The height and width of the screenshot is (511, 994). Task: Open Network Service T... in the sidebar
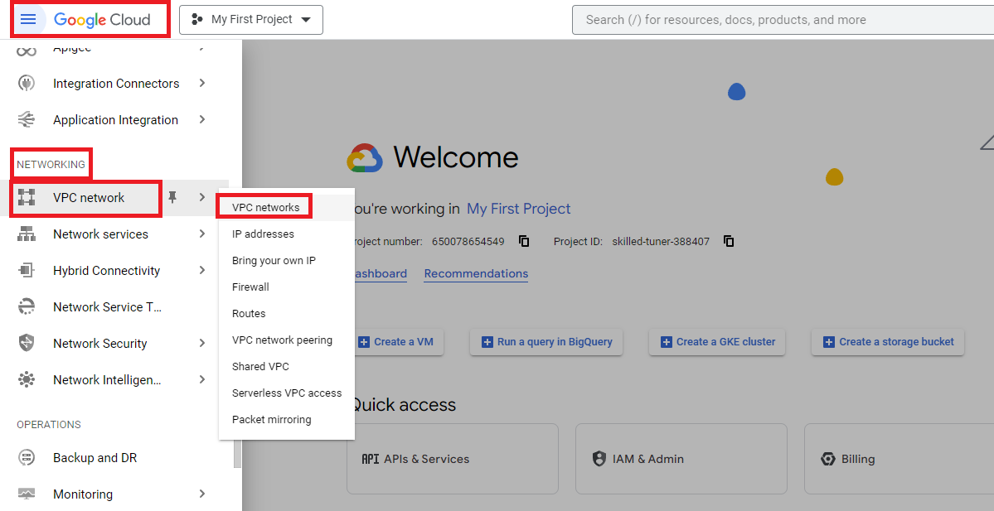tap(108, 307)
